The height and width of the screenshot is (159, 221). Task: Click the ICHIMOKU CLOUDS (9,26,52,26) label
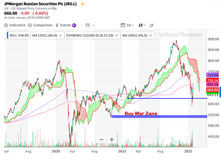pyautogui.click(x=90, y=35)
